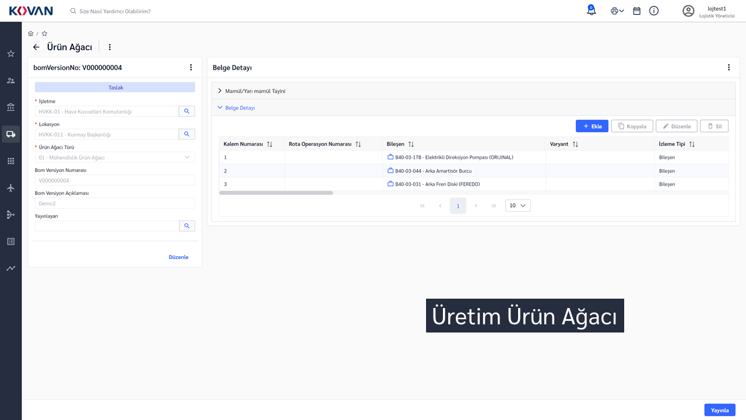Open the trend chart sidebar icon
Image resolution: width=746 pixels, height=420 pixels.
tap(10, 268)
